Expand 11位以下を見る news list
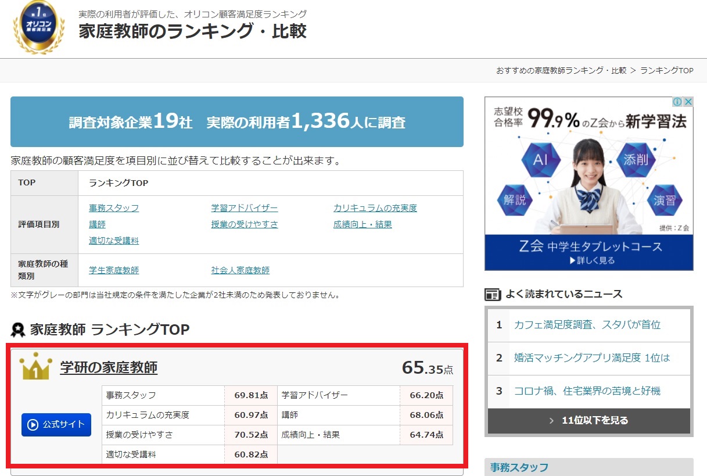Viewport: 707px width, 476px height. (x=589, y=421)
